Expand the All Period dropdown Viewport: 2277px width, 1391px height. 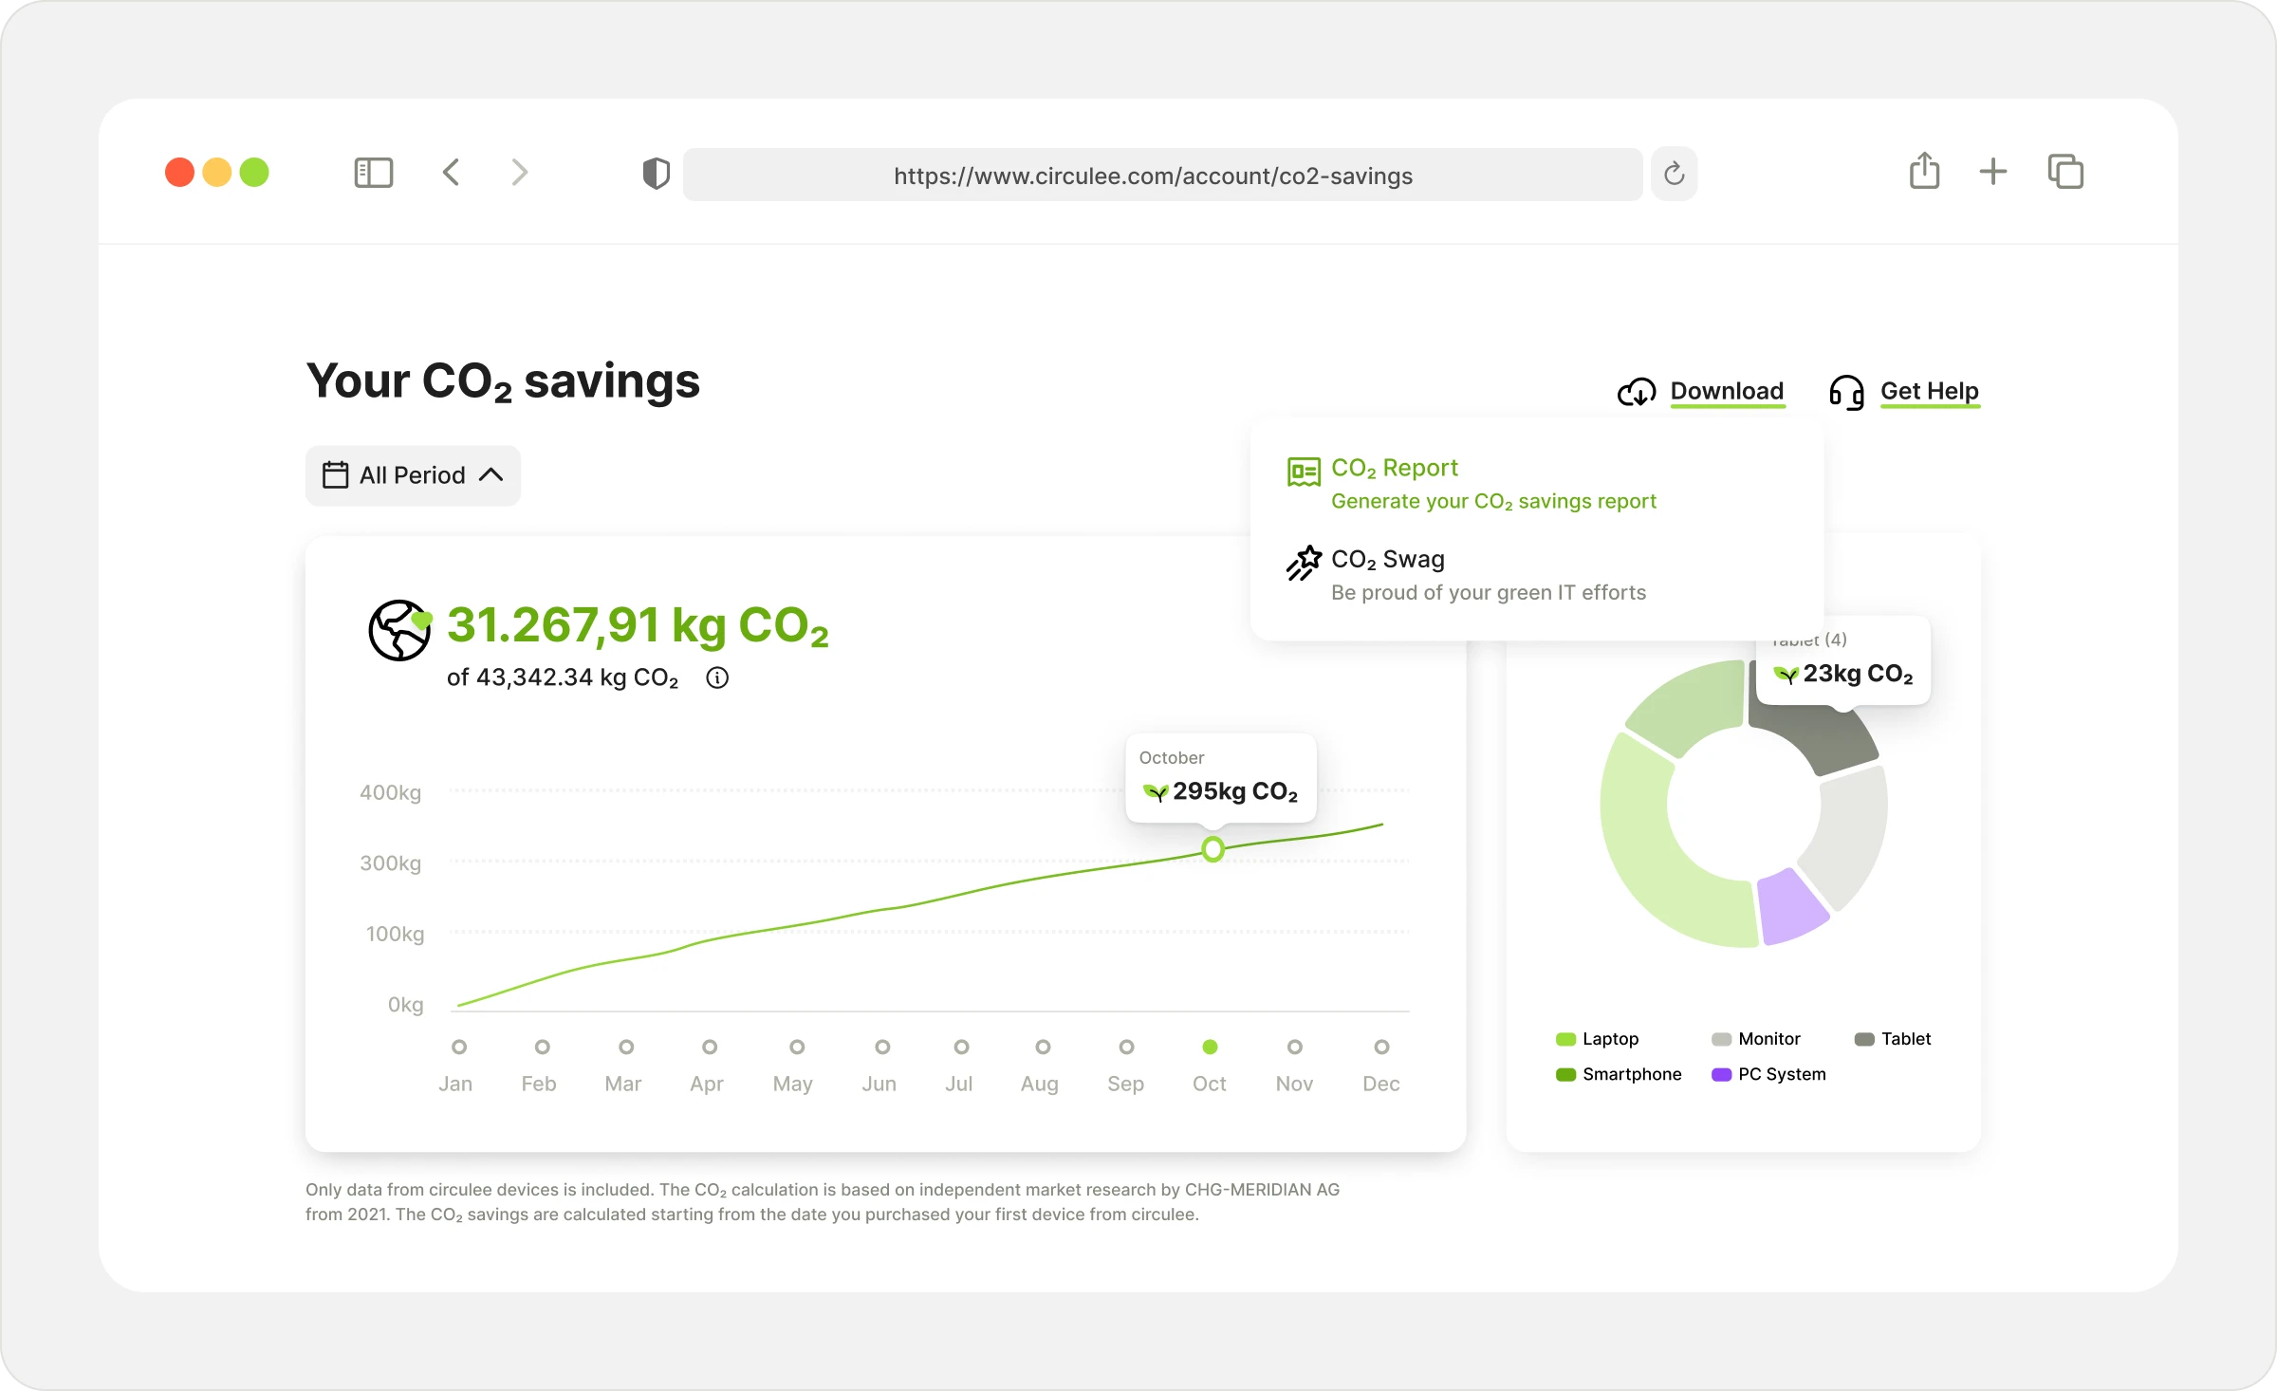[x=412, y=475]
